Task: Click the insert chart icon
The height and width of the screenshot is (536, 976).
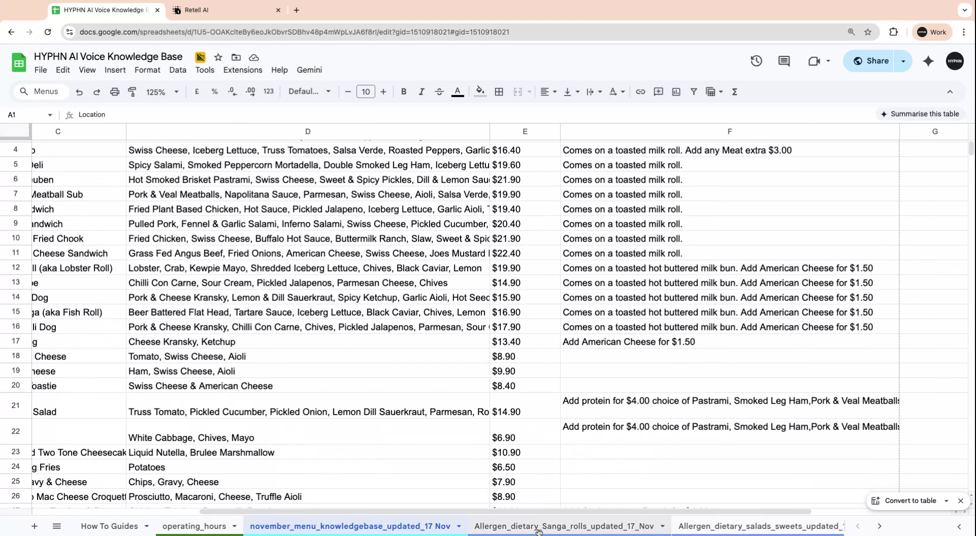Action: click(676, 92)
